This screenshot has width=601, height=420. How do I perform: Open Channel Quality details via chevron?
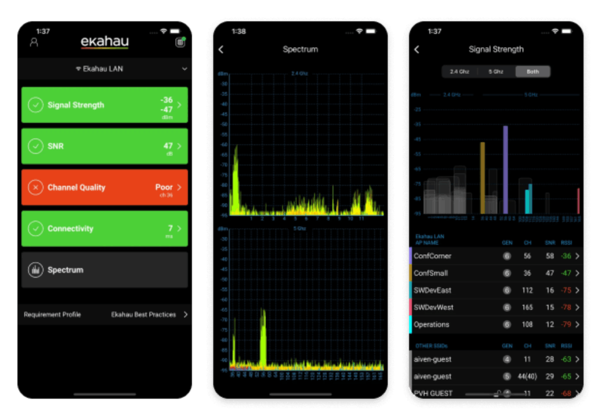click(x=179, y=187)
